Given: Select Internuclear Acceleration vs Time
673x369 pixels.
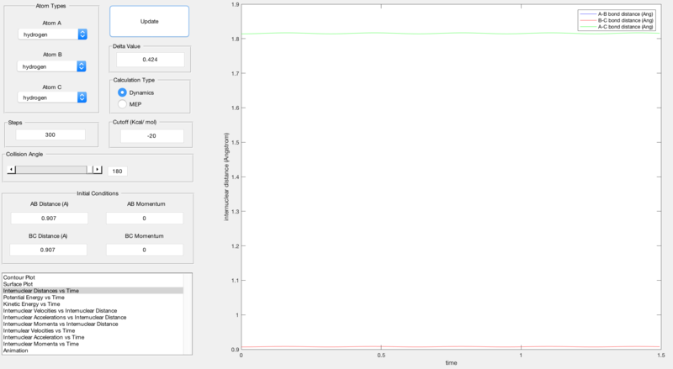Looking at the screenshot, I should click(x=93, y=337).
